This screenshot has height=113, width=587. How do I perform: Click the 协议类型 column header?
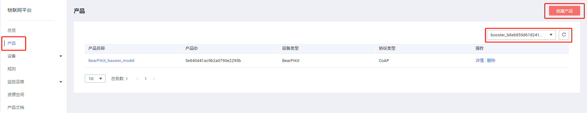(387, 48)
